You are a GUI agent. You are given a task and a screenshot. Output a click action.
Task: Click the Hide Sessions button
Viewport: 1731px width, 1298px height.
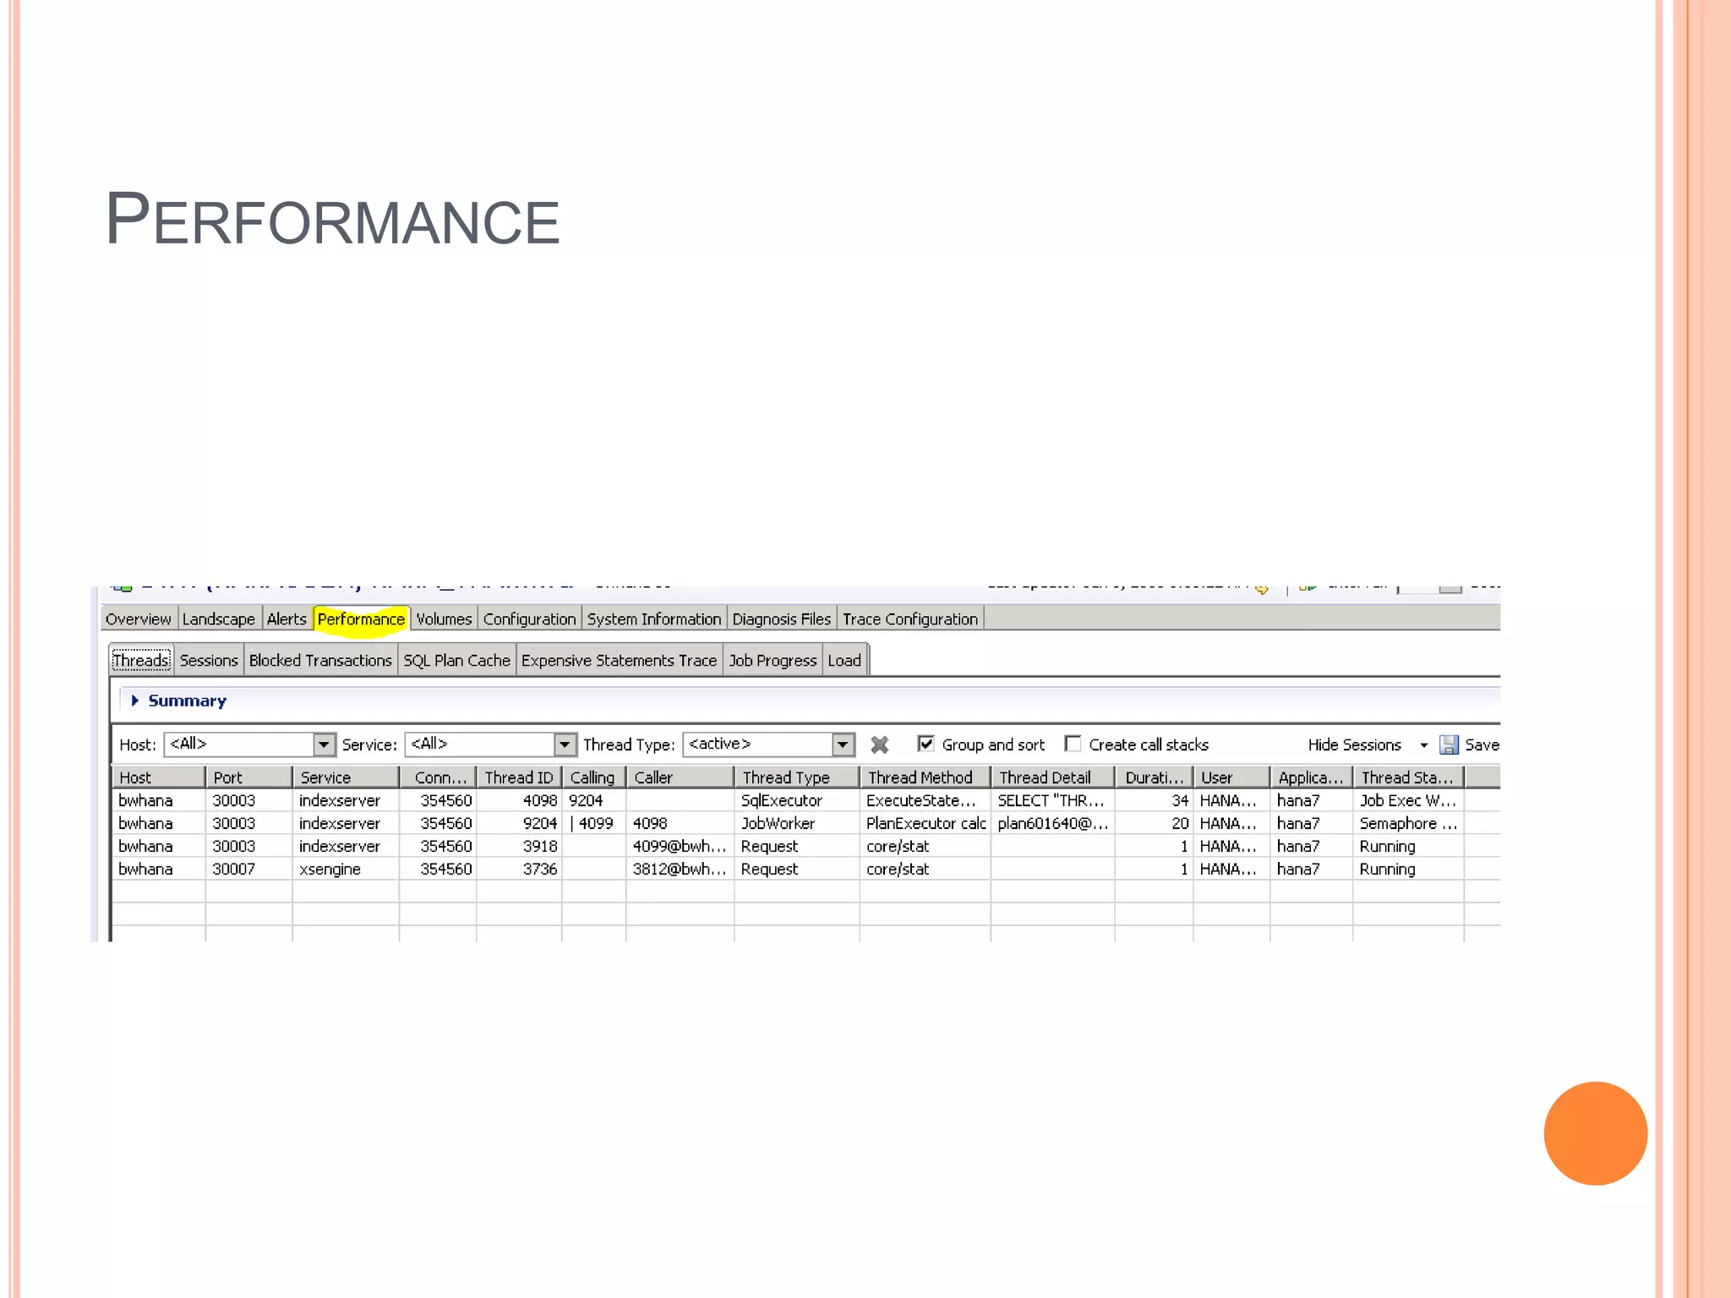[x=1355, y=745]
